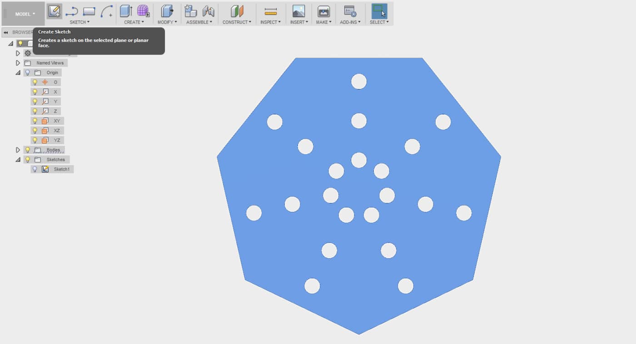The width and height of the screenshot is (636, 344).
Task: Select the Create Sketch tool
Action: point(55,12)
